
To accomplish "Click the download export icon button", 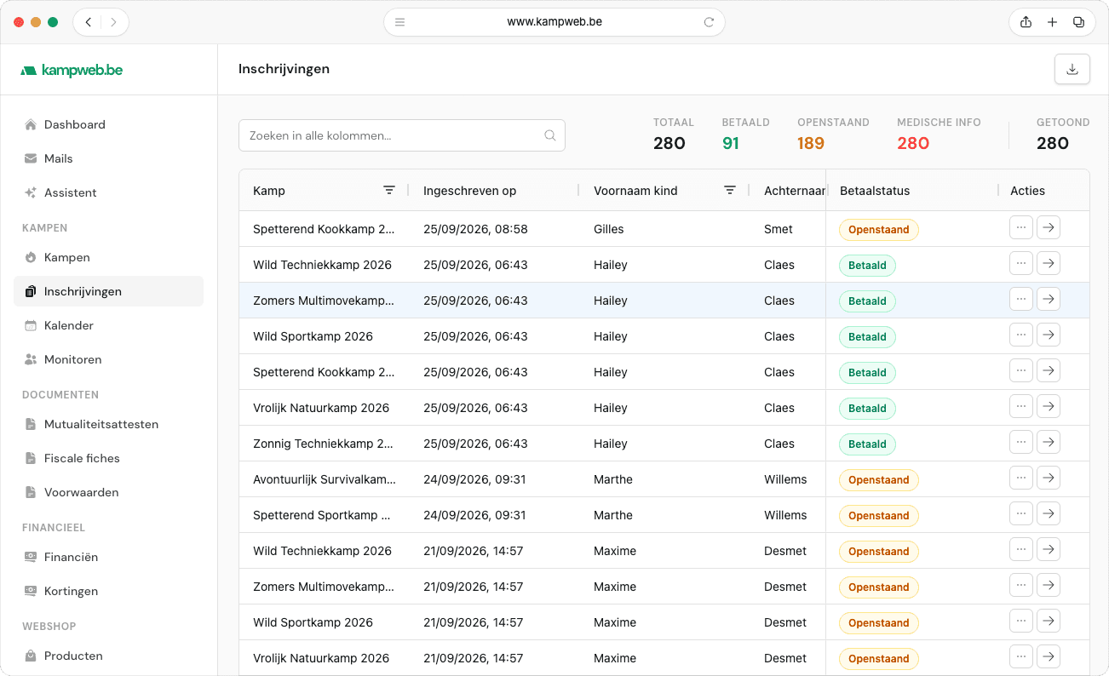I will click(x=1072, y=69).
